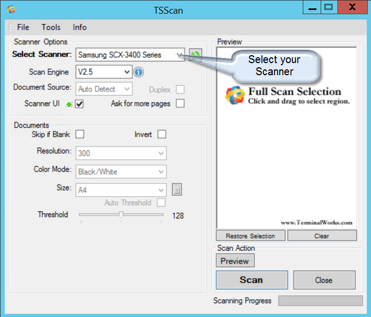Click the blue Scan Engine info icon
The width and height of the screenshot is (371, 317).
pos(139,72)
